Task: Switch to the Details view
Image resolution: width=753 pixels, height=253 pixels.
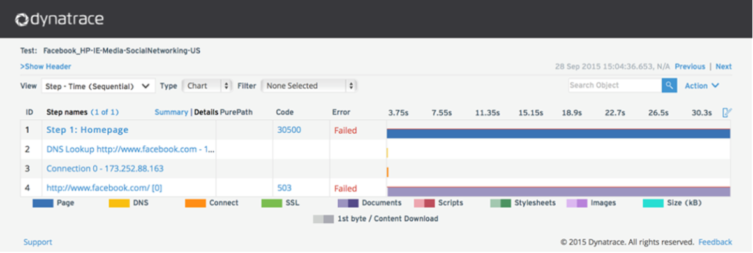Action: pyautogui.click(x=206, y=112)
